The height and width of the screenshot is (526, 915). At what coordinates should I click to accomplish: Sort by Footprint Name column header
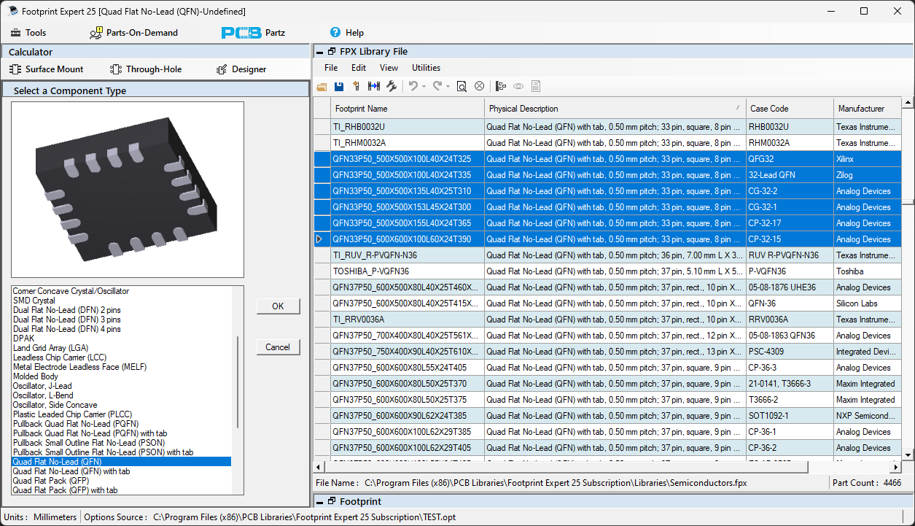click(x=408, y=109)
